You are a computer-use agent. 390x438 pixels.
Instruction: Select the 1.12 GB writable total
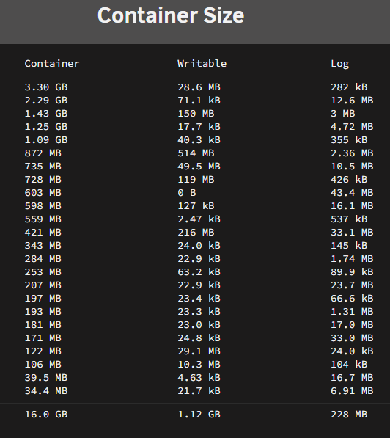[199, 415]
